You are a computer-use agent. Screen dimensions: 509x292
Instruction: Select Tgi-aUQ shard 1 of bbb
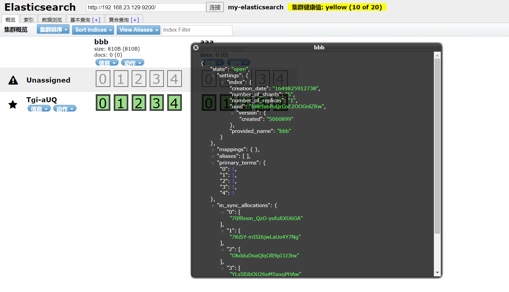(x=121, y=103)
